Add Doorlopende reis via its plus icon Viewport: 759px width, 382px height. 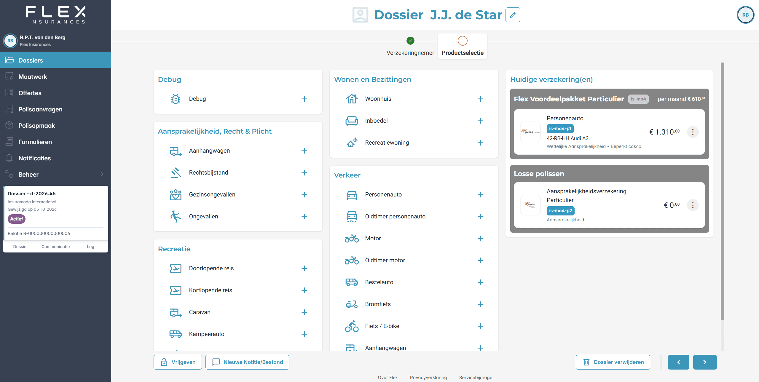tap(304, 268)
